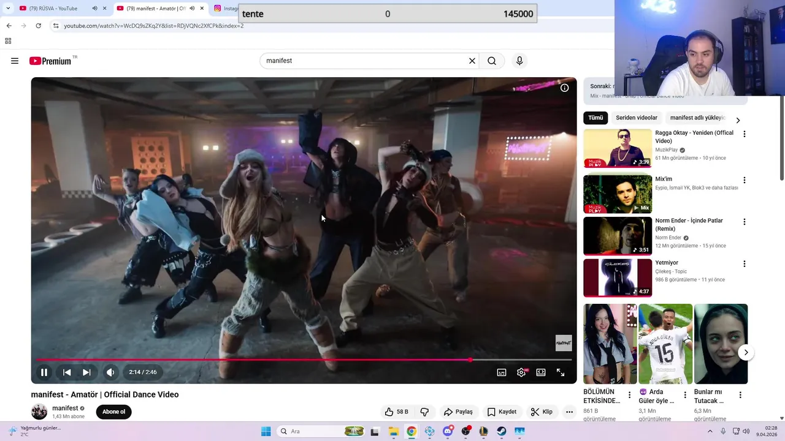Close the RÜSVA YouTube tab
785x441 pixels.
click(105, 9)
